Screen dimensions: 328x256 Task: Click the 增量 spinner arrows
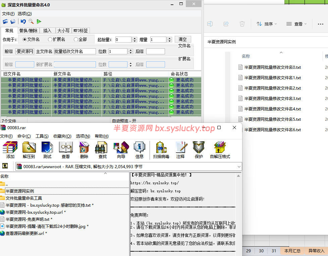(170, 40)
